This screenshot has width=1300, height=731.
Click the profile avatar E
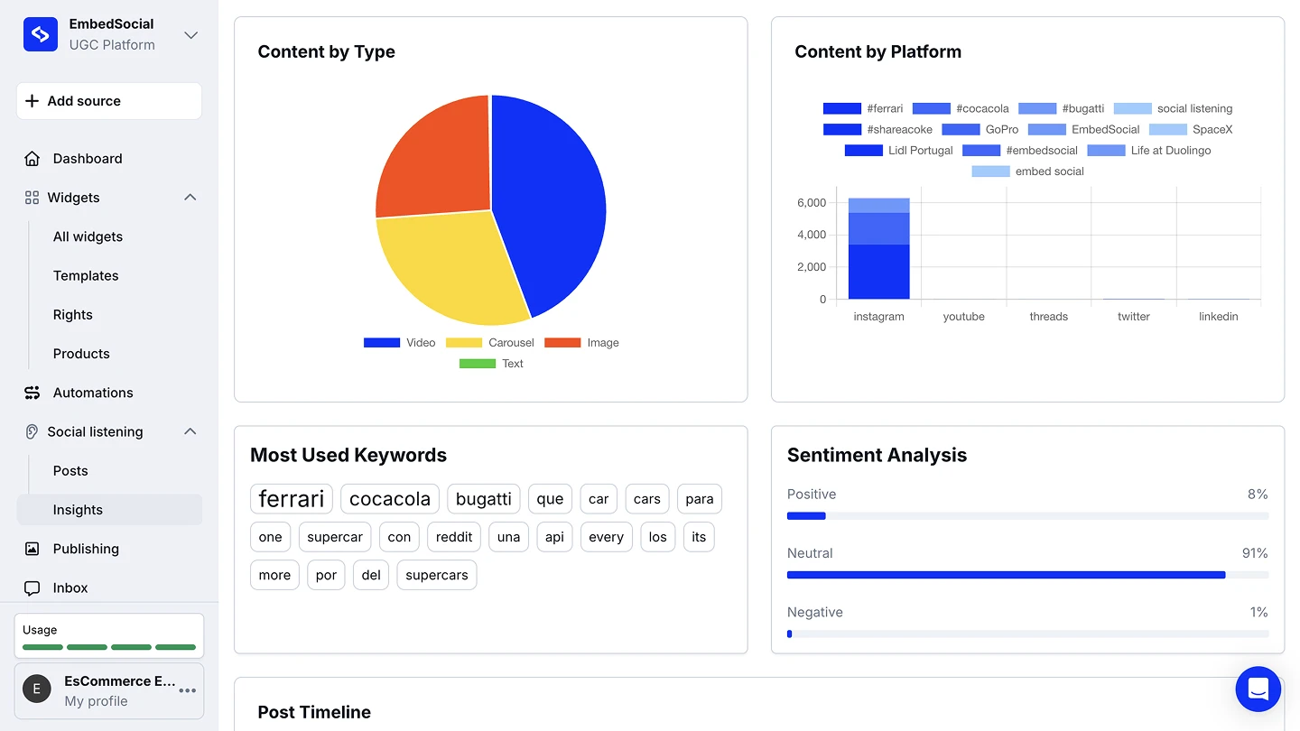[37, 689]
